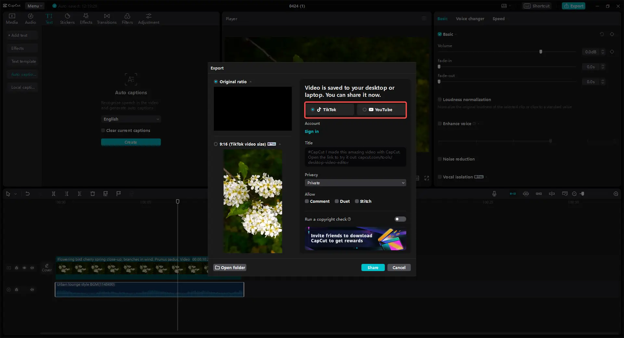Open the keyframe diamond icon next to Volume
The width and height of the screenshot is (624, 338).
point(612,52)
